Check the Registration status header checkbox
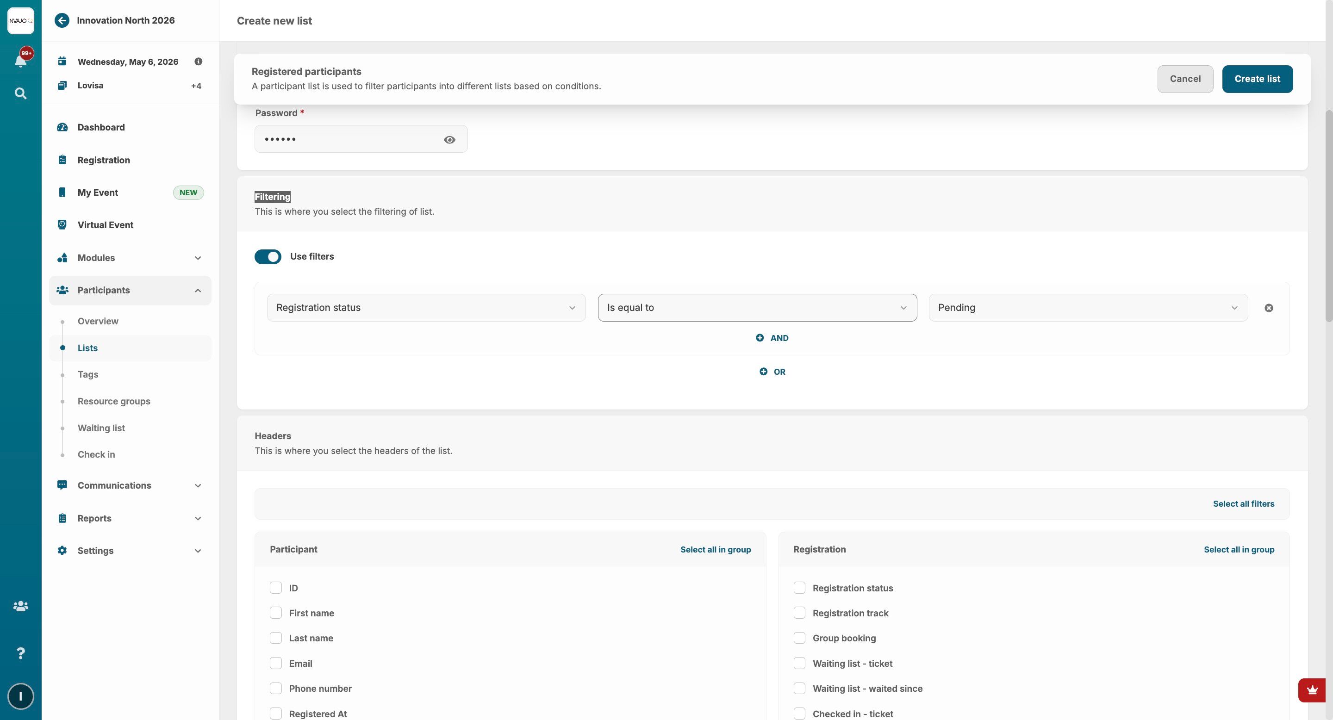The height and width of the screenshot is (720, 1333). pos(799,588)
